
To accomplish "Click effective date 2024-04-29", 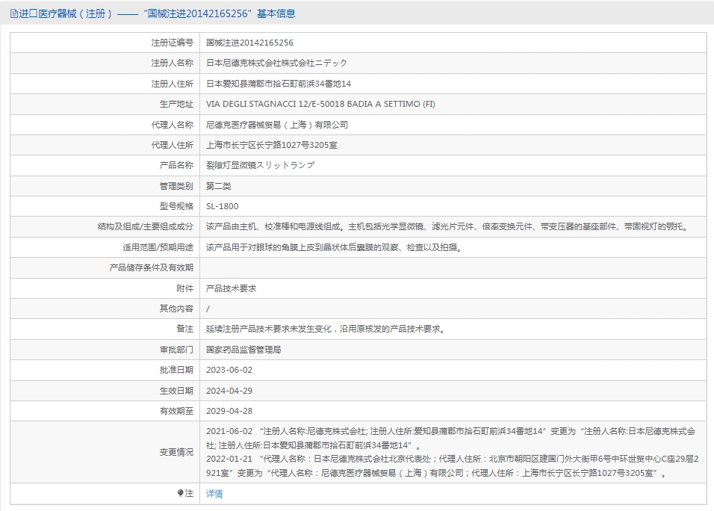I will [229, 391].
